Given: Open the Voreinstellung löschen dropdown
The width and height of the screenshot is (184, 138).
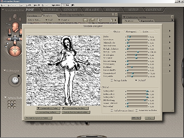Looking at the screenshot, I should coord(75,108).
